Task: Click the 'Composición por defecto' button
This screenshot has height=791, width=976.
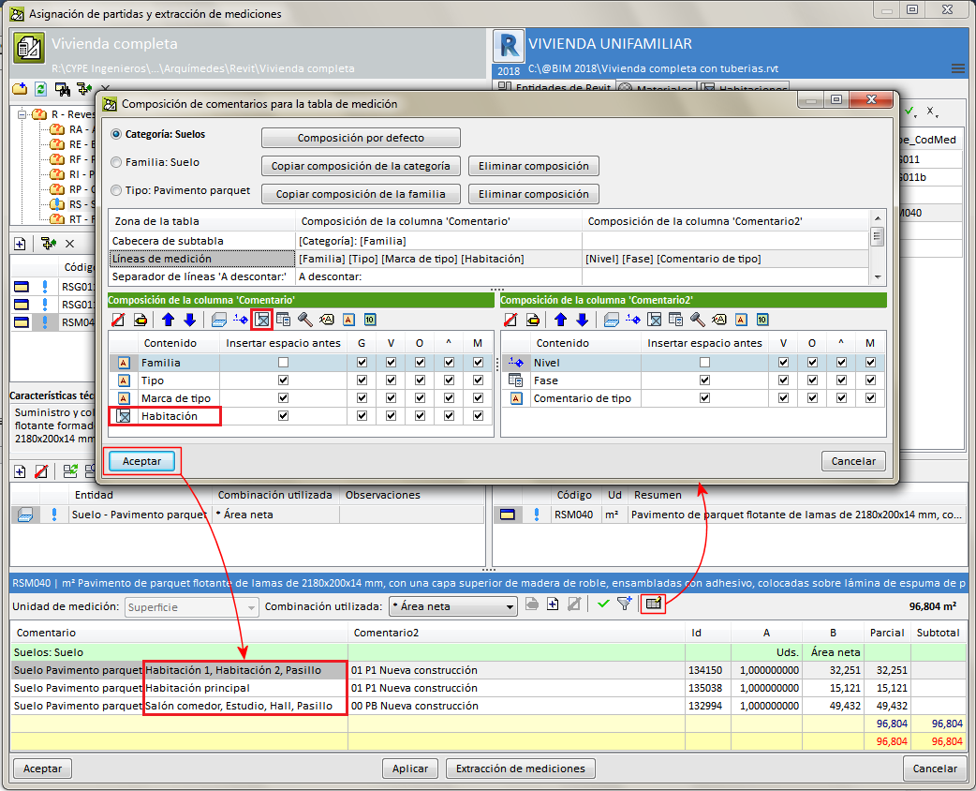Action: 361,138
